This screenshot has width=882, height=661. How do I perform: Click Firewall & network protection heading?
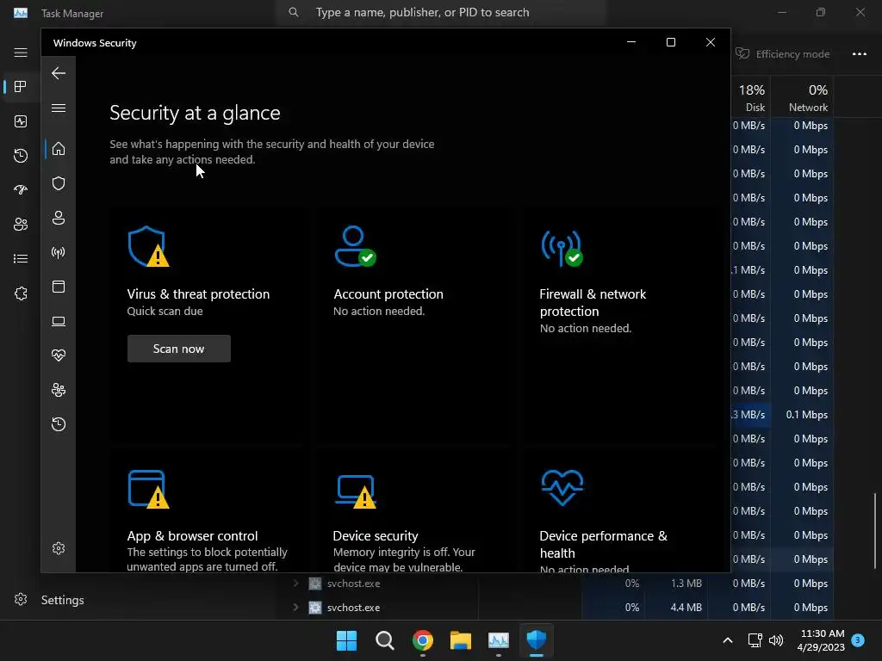[x=593, y=302]
